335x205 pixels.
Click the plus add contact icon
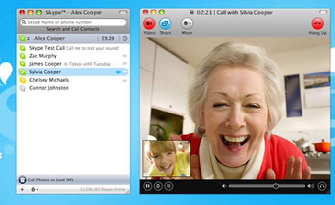(x=22, y=190)
